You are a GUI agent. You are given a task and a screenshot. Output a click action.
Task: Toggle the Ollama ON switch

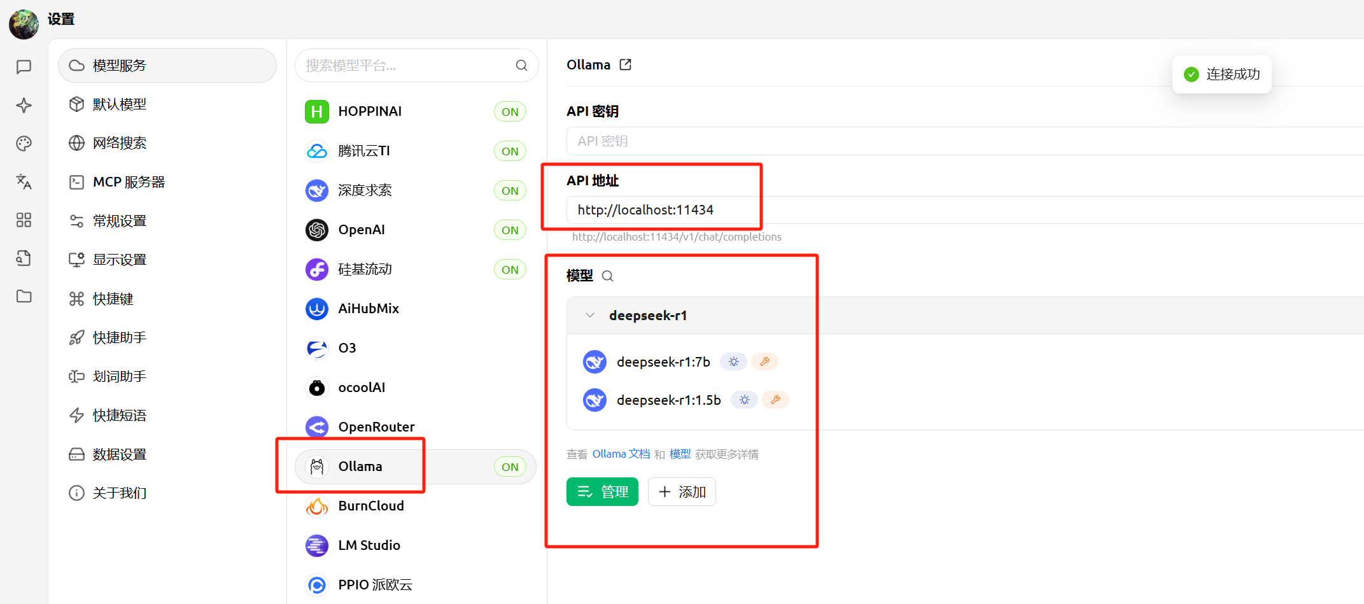tap(510, 467)
